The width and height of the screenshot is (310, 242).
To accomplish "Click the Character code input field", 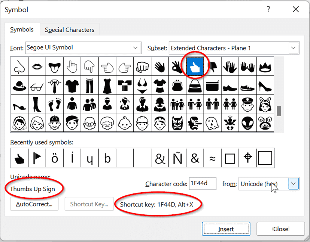I will (203, 184).
